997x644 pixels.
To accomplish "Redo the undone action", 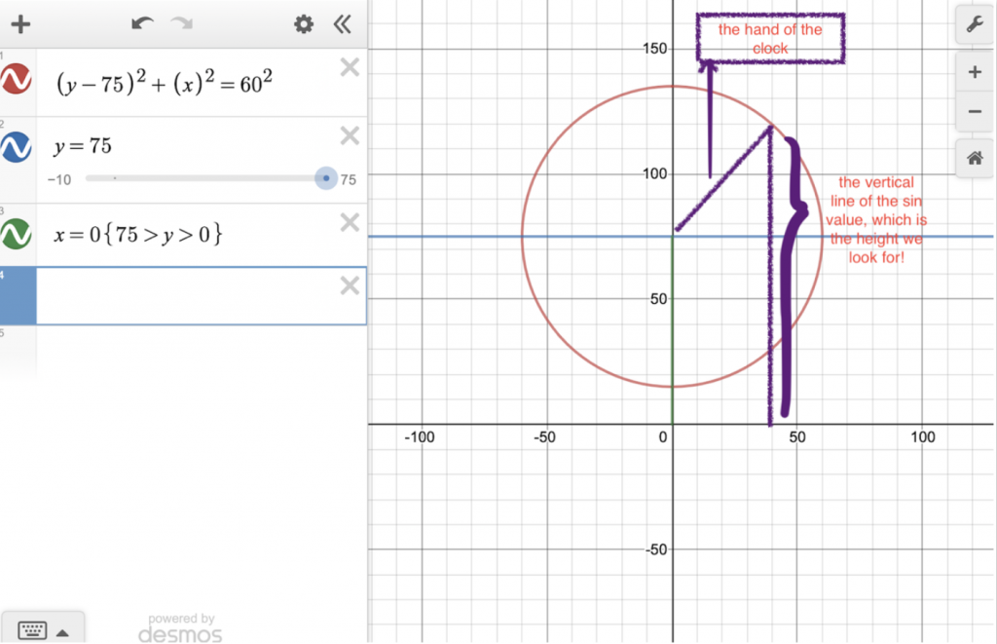I will click(x=182, y=24).
